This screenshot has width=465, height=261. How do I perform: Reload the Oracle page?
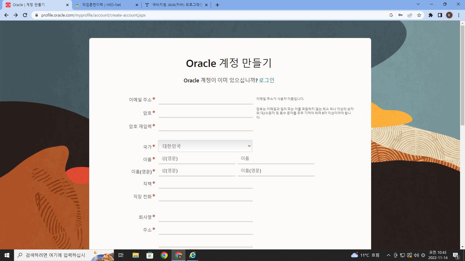[25, 15]
